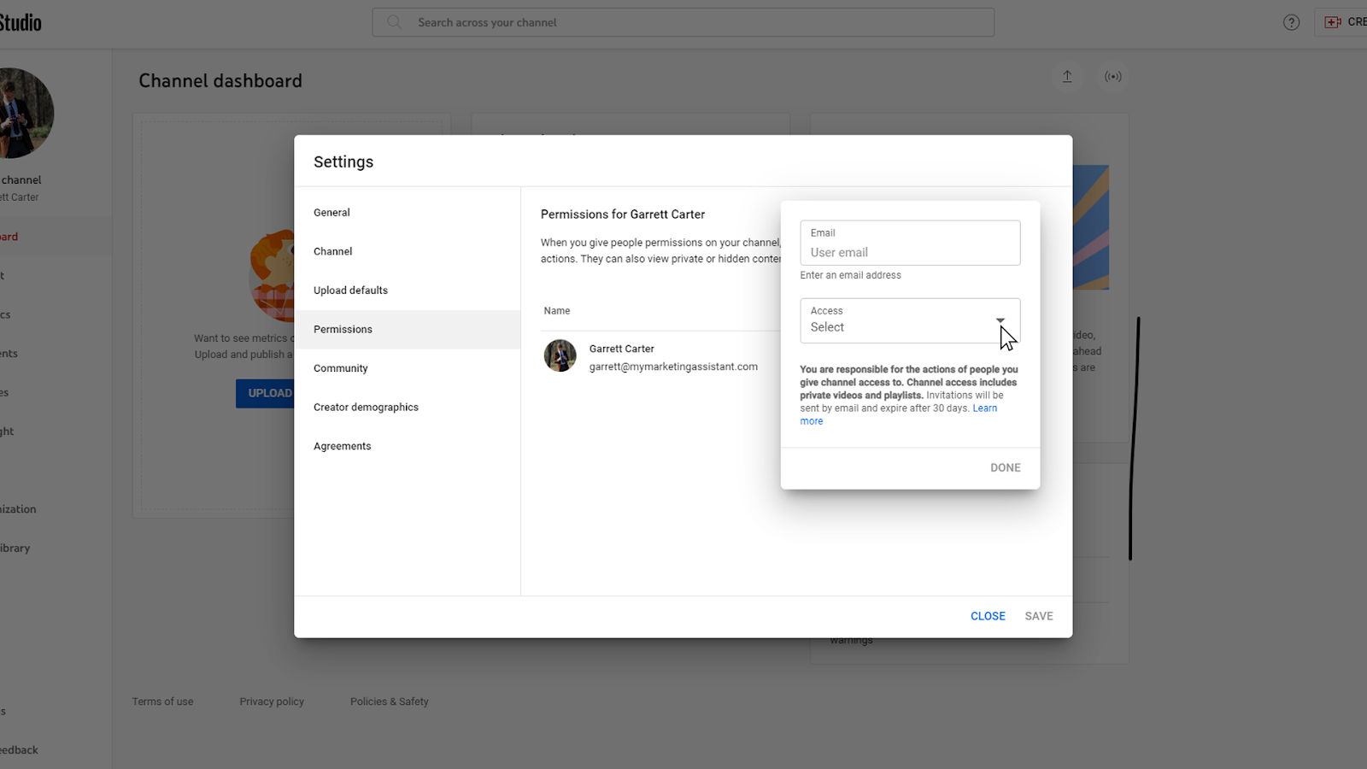Open the Creator demographics section
The width and height of the screenshot is (1367, 769).
point(366,407)
